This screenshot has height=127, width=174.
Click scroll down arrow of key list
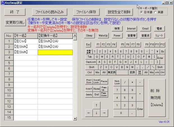(75, 119)
